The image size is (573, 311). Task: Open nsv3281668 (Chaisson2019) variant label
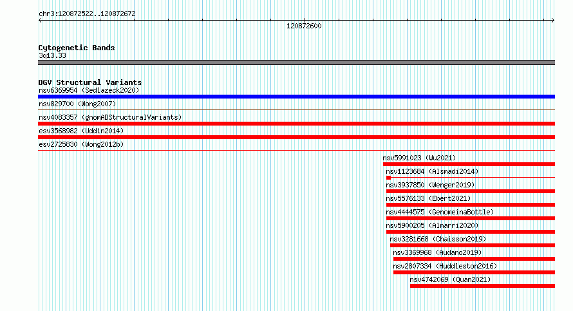pyautogui.click(x=438, y=239)
